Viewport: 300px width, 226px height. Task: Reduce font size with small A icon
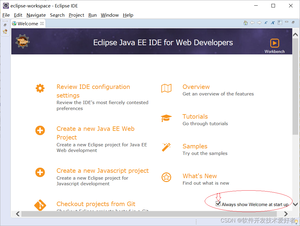pos(266,23)
